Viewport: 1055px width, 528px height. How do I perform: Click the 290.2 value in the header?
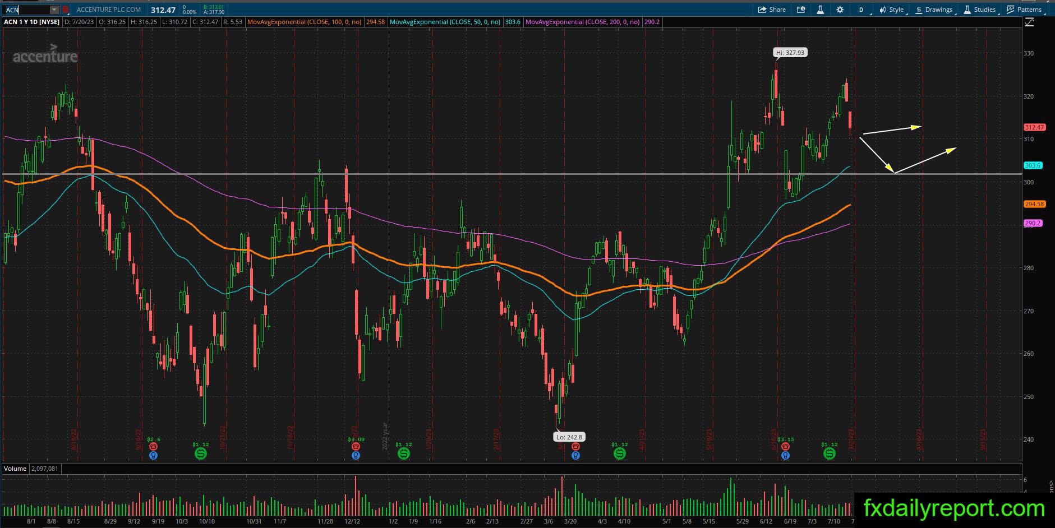coord(652,22)
